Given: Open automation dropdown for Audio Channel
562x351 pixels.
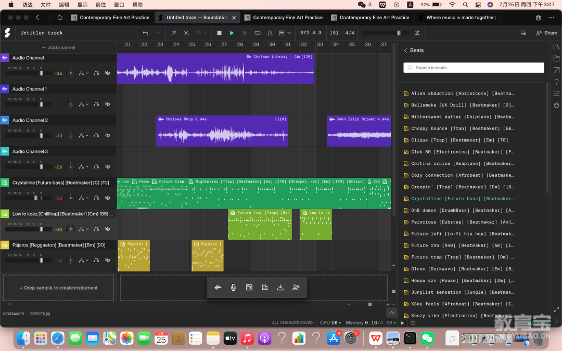Looking at the screenshot, I should (x=83, y=73).
